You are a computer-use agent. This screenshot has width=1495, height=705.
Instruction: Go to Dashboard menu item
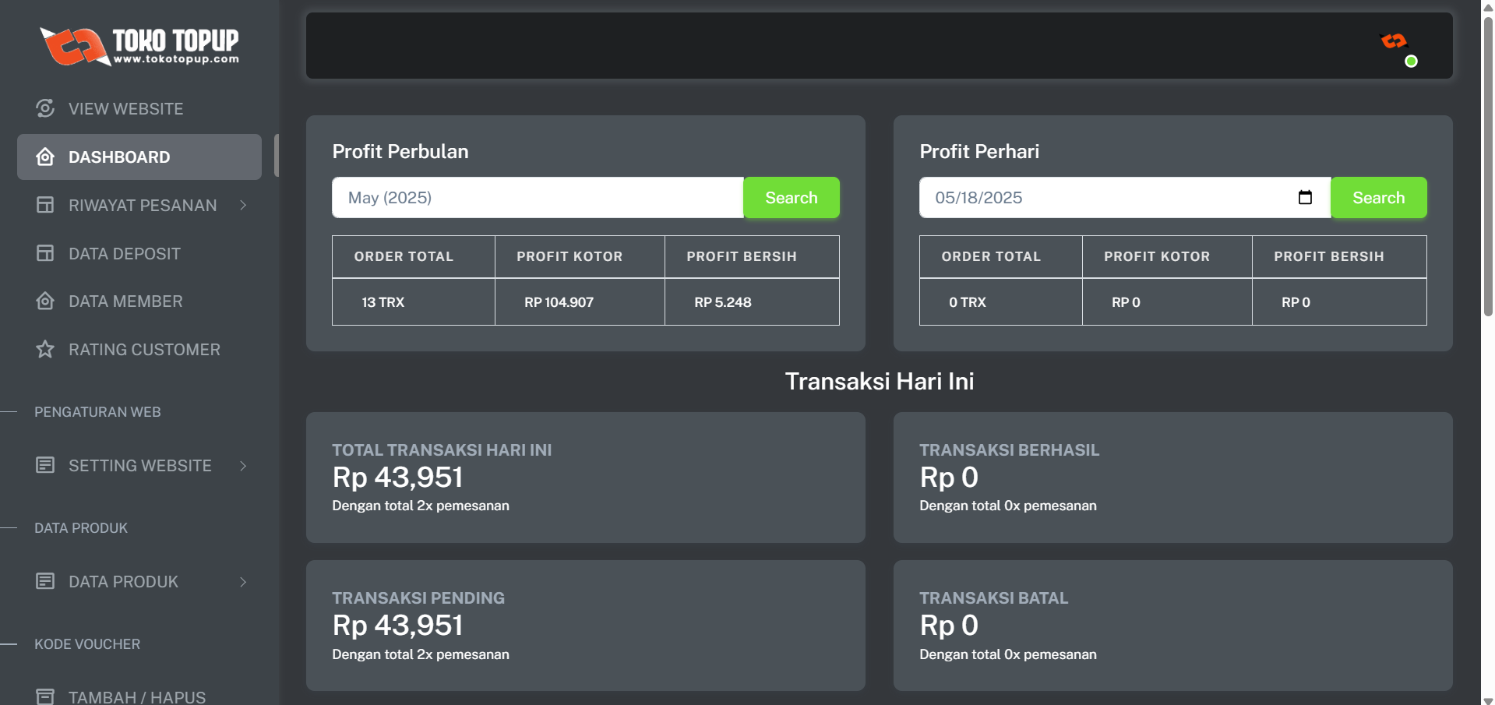point(139,157)
